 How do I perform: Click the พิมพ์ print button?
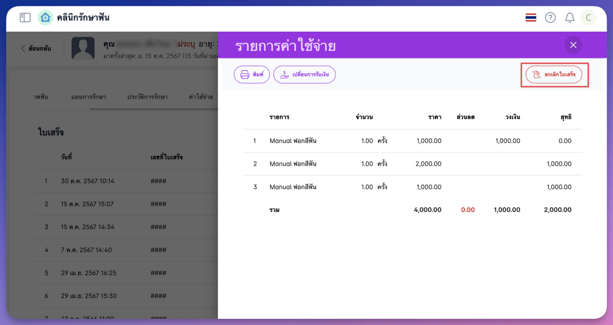coord(252,74)
